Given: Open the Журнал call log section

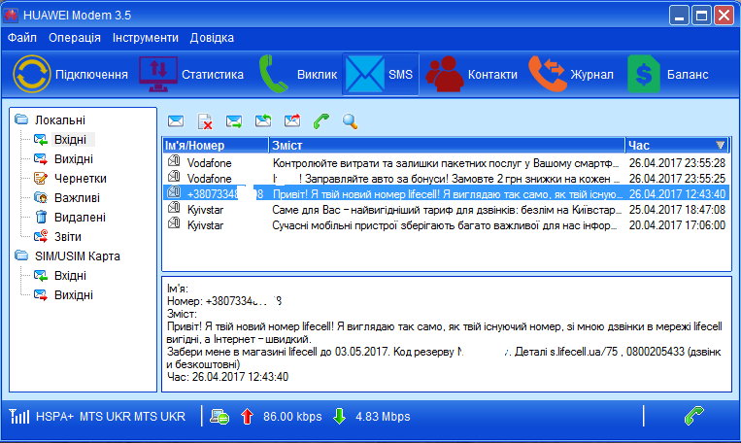Looking at the screenshot, I should [x=570, y=75].
